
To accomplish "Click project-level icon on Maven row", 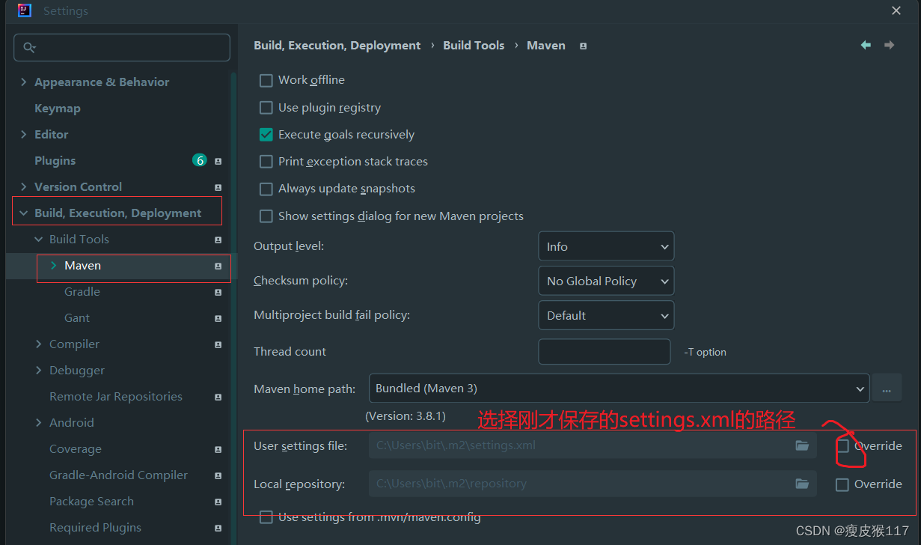I will click(218, 266).
